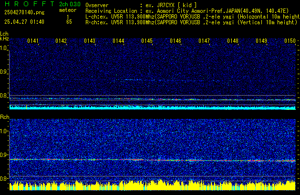
Task: Click the cyan signal level bar under Lch
Action: click(153, 107)
